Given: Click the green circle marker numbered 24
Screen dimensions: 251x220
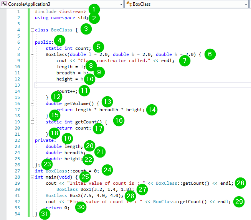Looking at the screenshot, I should pyautogui.click(x=107, y=169).
